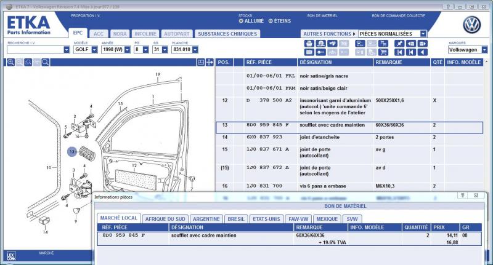493x265 pixels.
Task: Open the Année 1998 (W) dropdown
Action: coord(127,50)
